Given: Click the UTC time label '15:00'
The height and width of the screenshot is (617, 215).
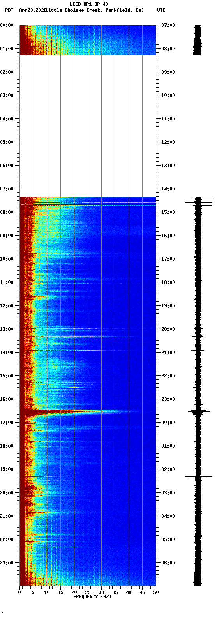Looking at the screenshot, I should point(168,212).
